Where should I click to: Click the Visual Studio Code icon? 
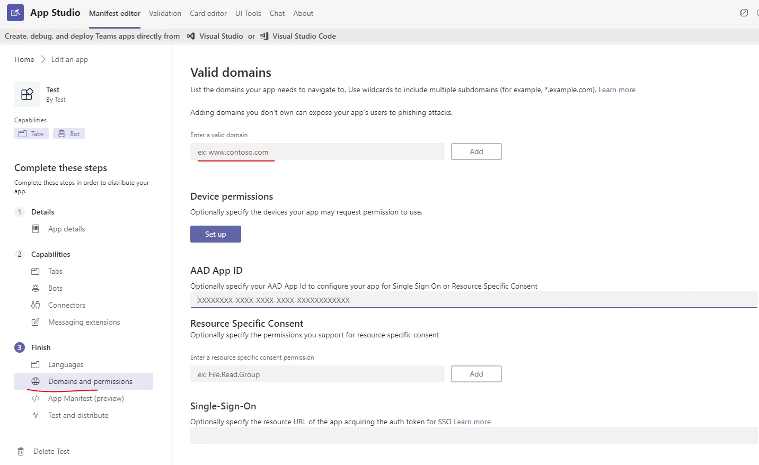264,36
